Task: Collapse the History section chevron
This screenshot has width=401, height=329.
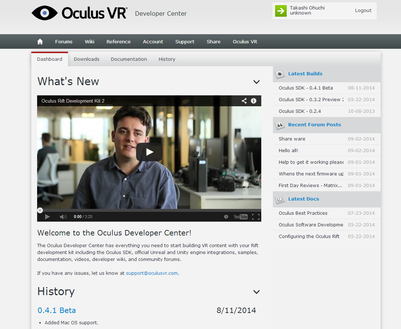Action: click(x=257, y=292)
